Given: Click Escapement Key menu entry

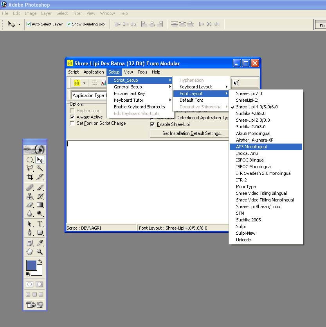Looking at the screenshot, I should click(140, 93).
